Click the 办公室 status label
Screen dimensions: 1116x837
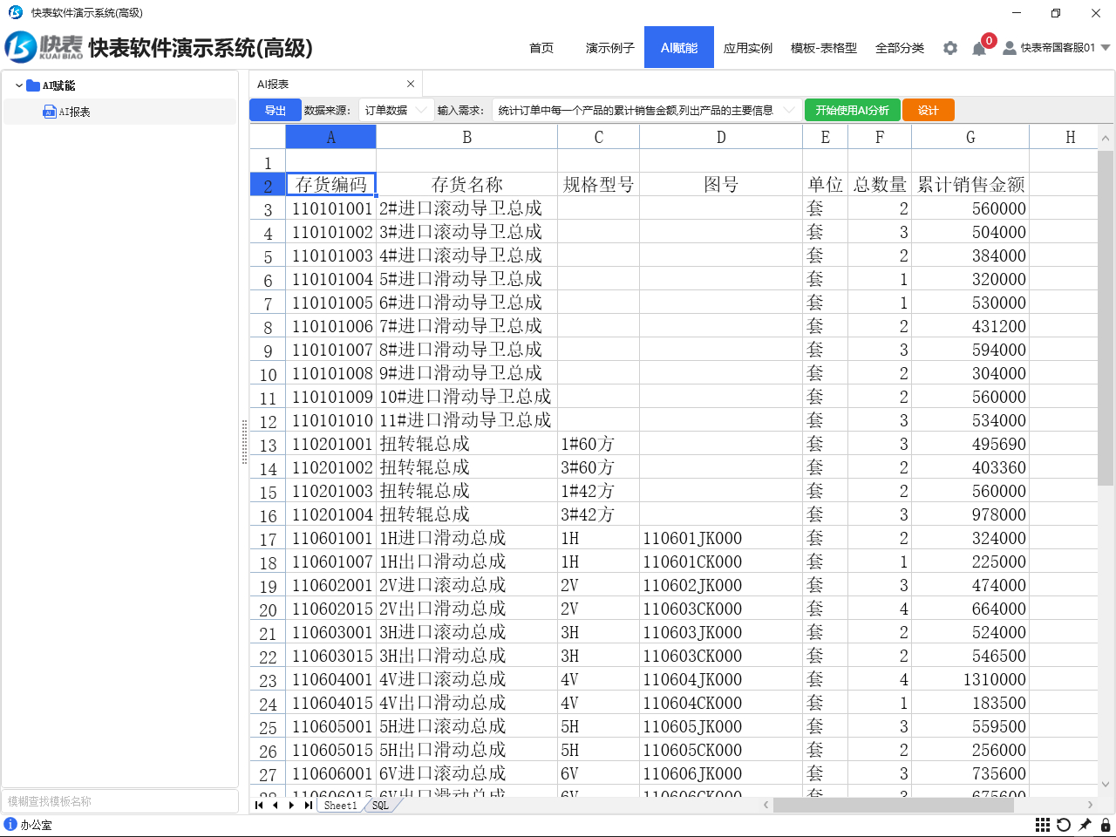37,825
